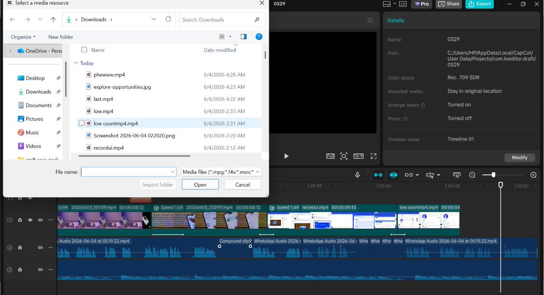Viewport: 544px width, 295px height.
Task: Expand the address bar history dropdown
Action: pos(154,19)
